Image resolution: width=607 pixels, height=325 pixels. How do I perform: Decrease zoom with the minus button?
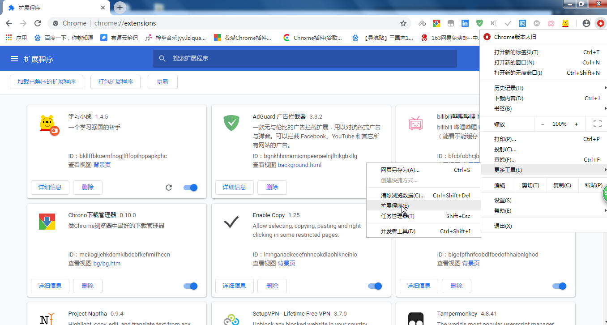coord(543,124)
